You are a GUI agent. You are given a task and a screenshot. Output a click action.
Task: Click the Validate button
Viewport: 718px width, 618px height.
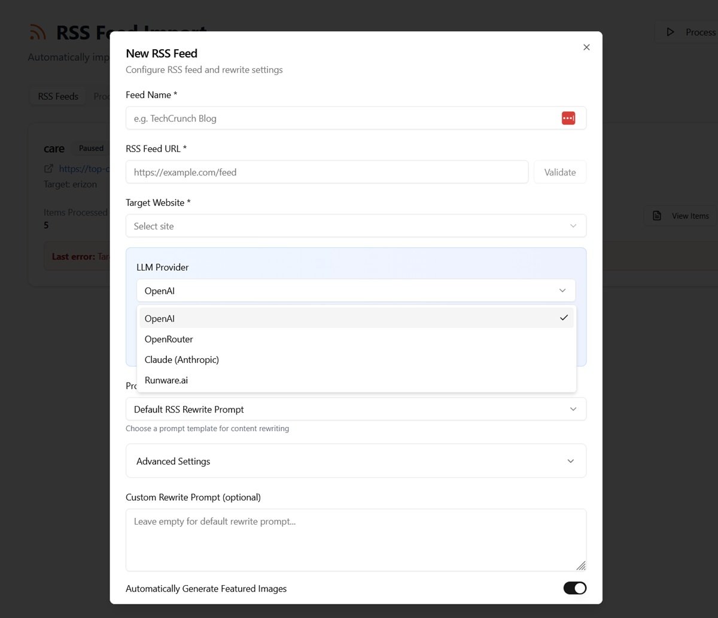coord(559,172)
